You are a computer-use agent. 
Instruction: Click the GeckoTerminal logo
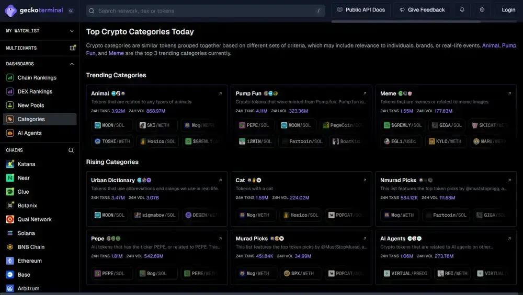pos(34,10)
